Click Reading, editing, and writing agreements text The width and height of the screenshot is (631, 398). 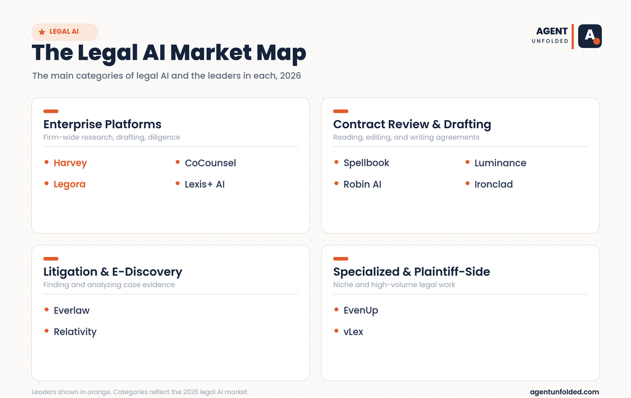click(407, 137)
